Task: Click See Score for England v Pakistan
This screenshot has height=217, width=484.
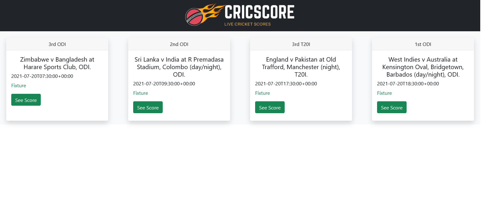Action: [x=270, y=107]
